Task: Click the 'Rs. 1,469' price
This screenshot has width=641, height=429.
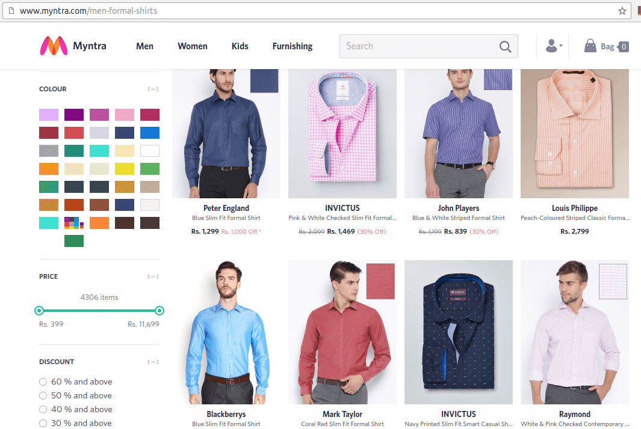Action: tap(341, 231)
